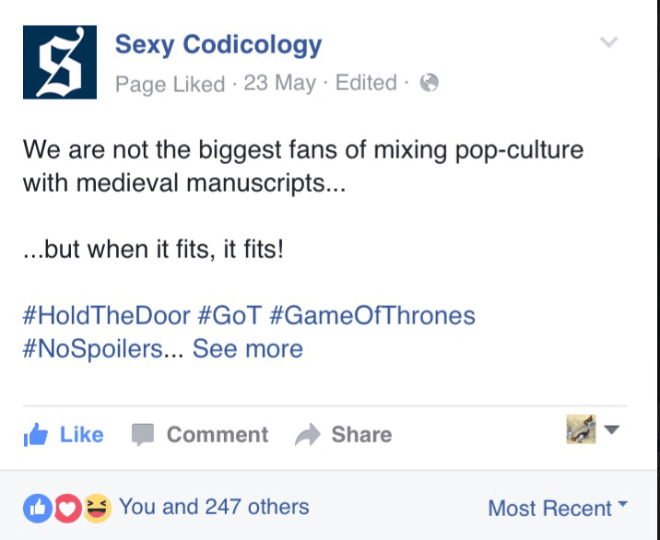The height and width of the screenshot is (540, 660).
Task: Open the You and 247 others list
Action: point(214,506)
